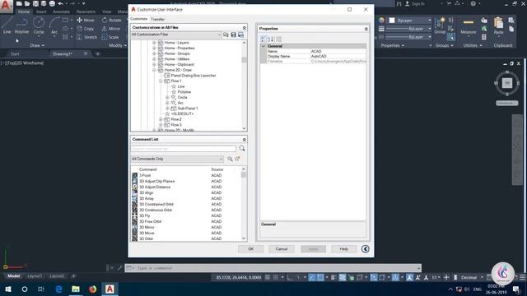Click the Start file tab
Image resolution: width=527 pixels, height=296 pixels.
point(15,53)
